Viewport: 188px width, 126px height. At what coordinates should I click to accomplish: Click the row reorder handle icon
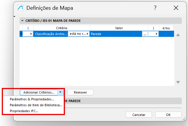[21, 34]
